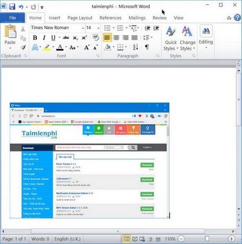The width and height of the screenshot is (242, 244).
Task: Open the Font dialog launcher
Action: coord(98,56)
